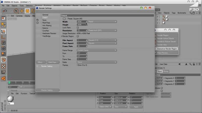The image size is (202, 113).
Task: Click the Make Editable icon in left palette
Action: pos(4,25)
